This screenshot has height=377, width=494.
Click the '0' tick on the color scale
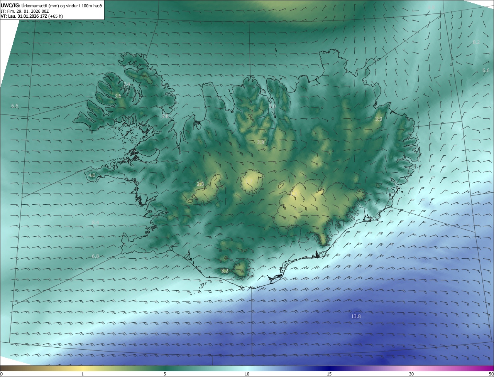(x=1, y=374)
